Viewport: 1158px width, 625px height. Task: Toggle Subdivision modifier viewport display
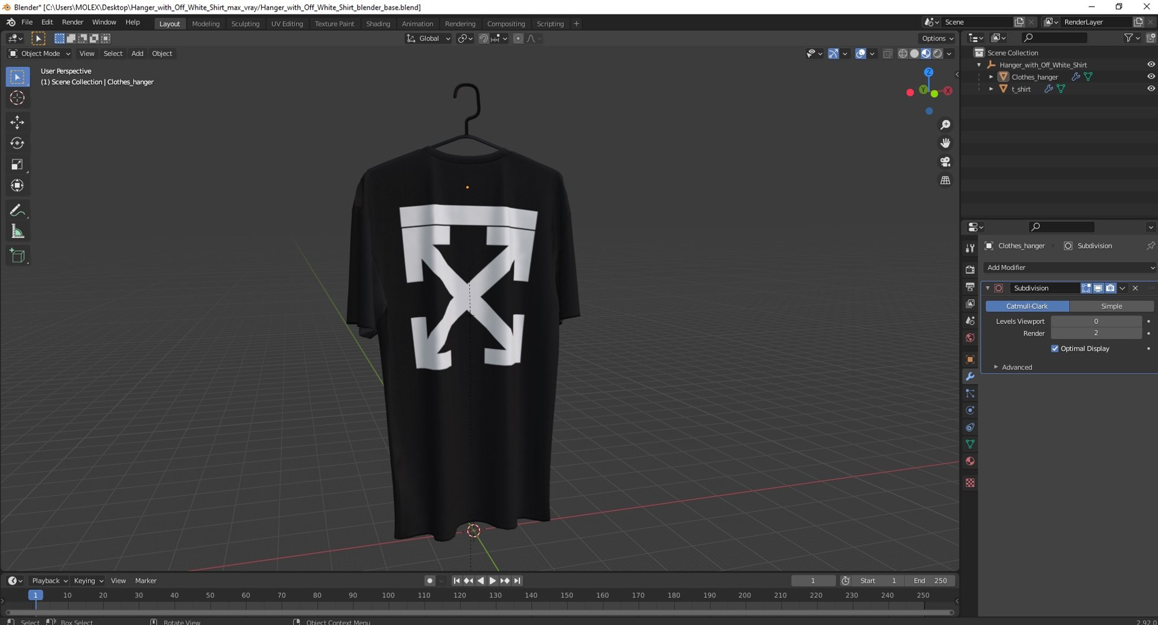(x=1098, y=289)
